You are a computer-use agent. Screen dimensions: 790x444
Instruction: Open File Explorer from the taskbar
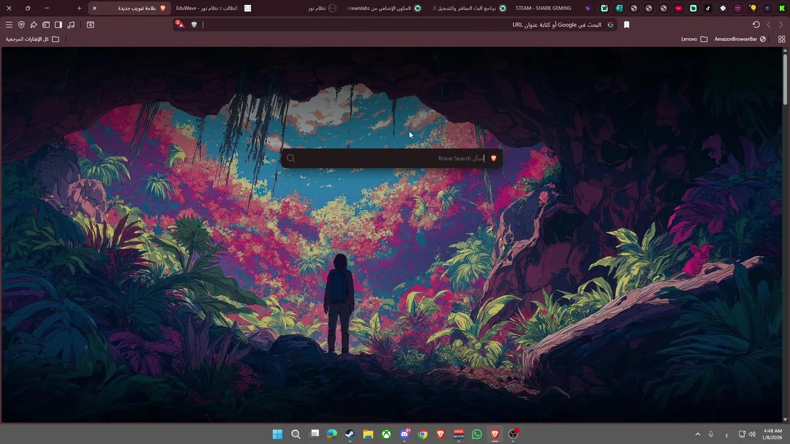(x=368, y=434)
